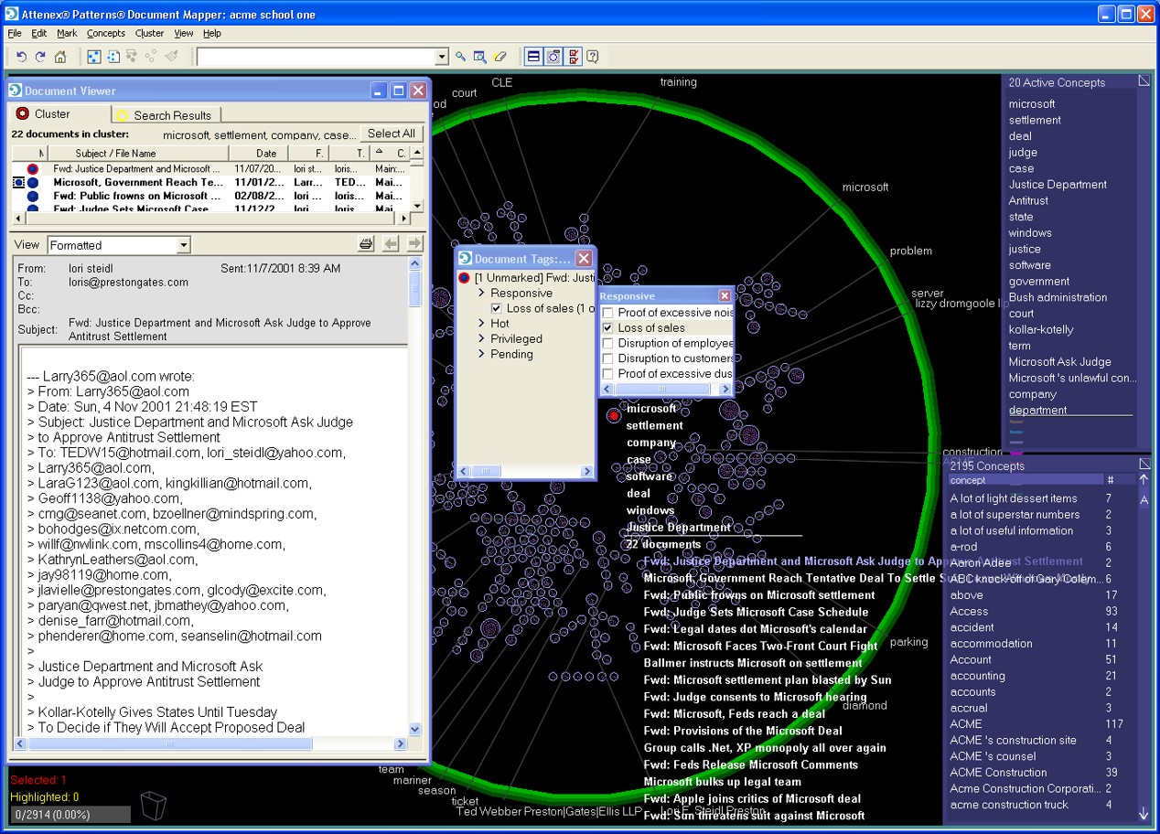Click the Redo arrow in the toolbar
This screenshot has width=1160, height=834.
point(40,57)
